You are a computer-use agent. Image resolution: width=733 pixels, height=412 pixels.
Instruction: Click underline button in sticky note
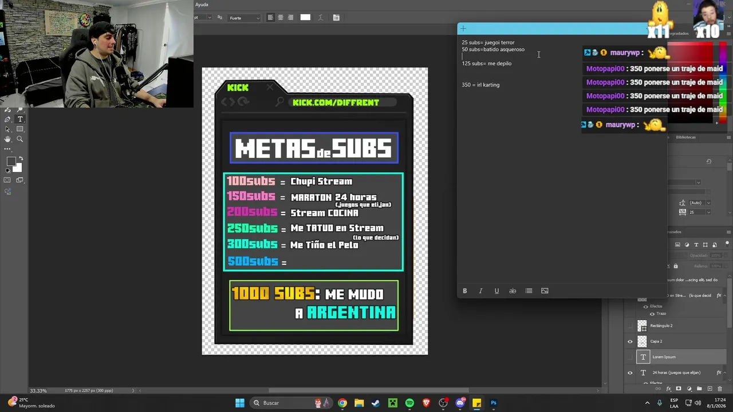(496, 291)
